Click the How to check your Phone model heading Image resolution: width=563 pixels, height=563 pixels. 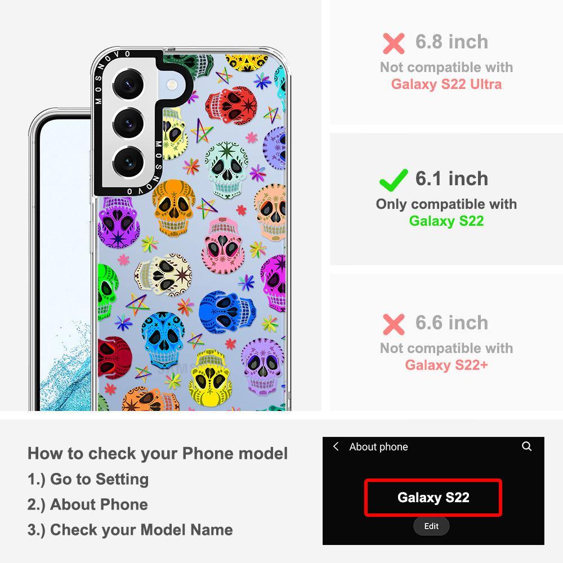point(158,453)
